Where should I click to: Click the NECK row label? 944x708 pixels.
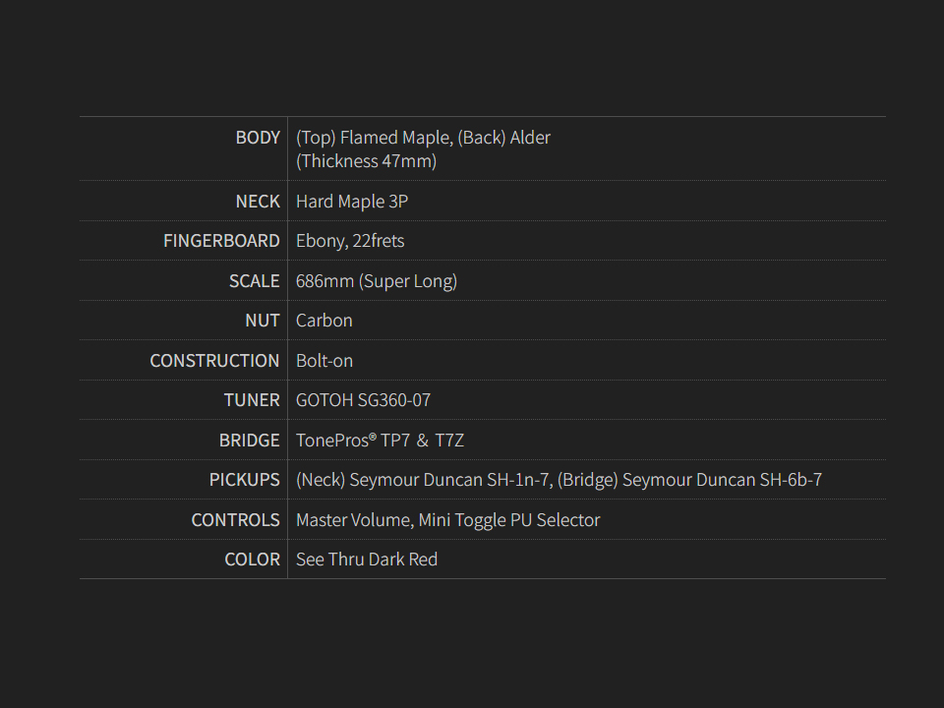258,202
